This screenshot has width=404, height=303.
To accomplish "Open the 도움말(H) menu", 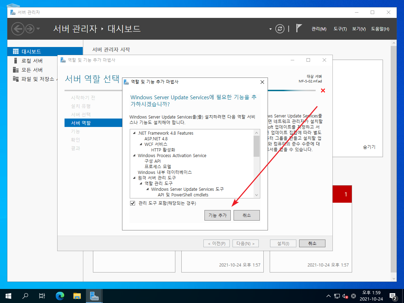I will [x=380, y=29].
